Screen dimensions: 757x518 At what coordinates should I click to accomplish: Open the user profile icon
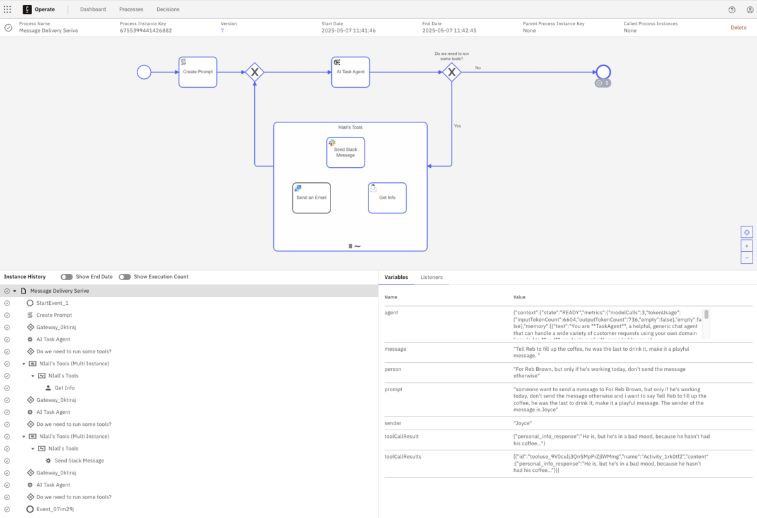[x=749, y=9]
